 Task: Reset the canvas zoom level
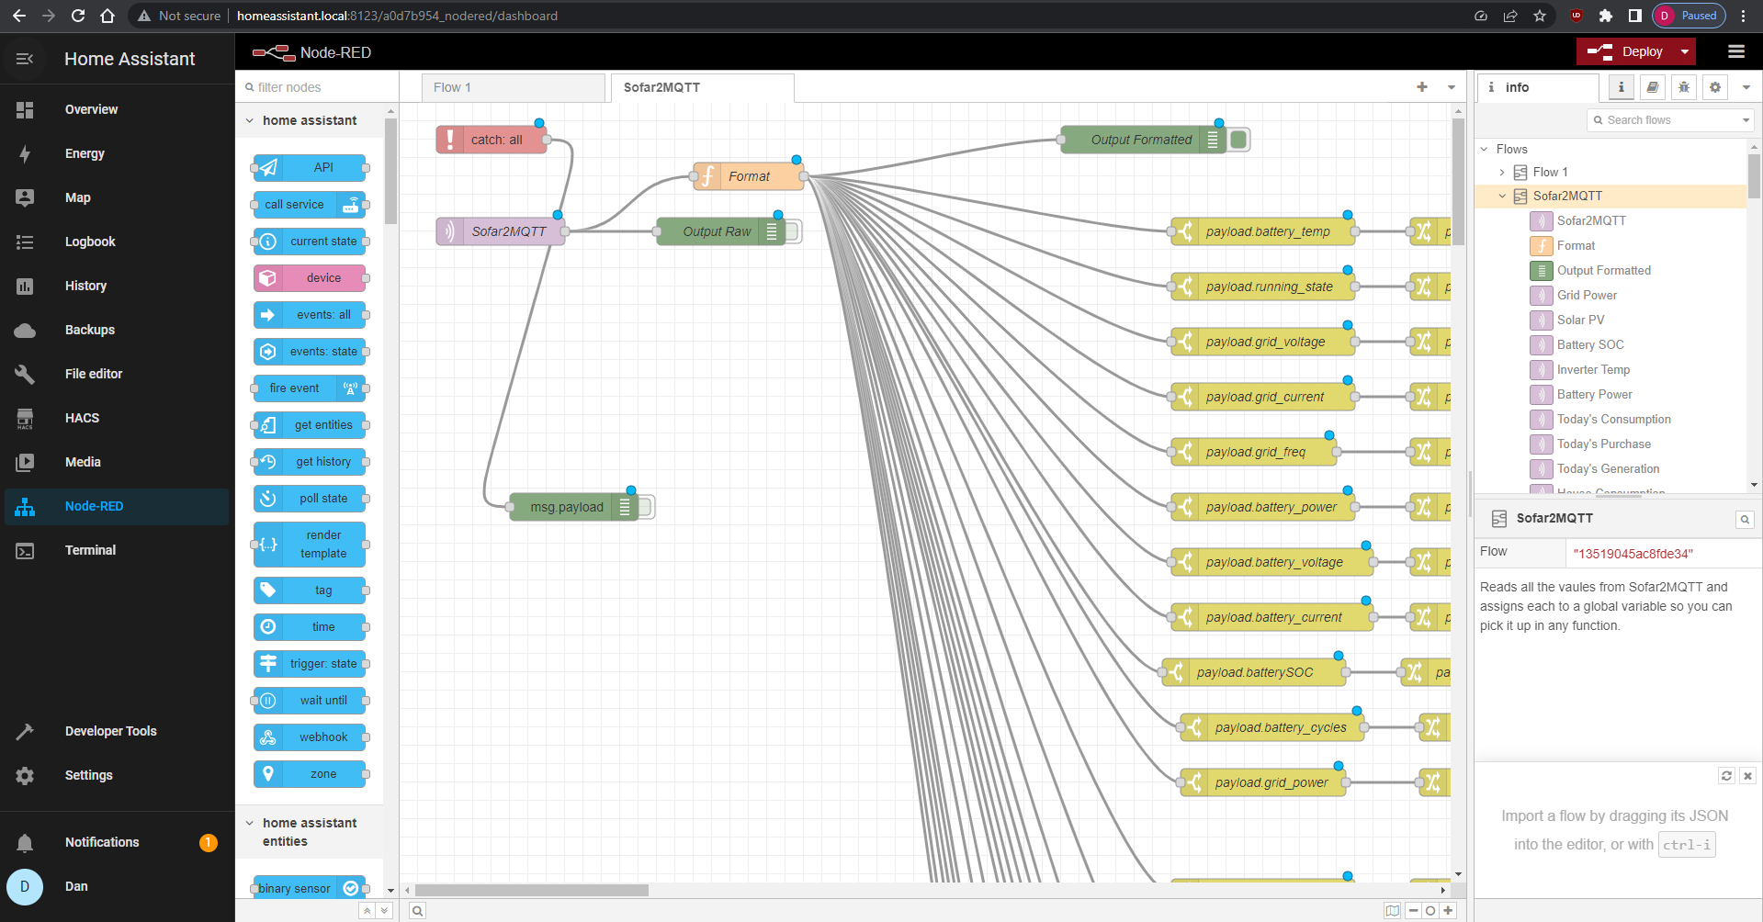(1430, 911)
